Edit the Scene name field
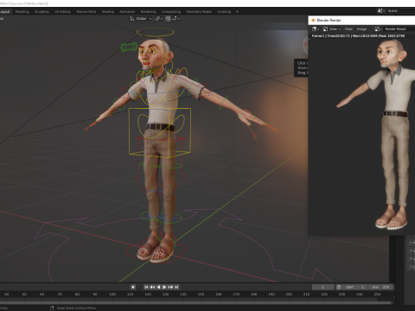This screenshot has height=311, width=415. [x=400, y=10]
